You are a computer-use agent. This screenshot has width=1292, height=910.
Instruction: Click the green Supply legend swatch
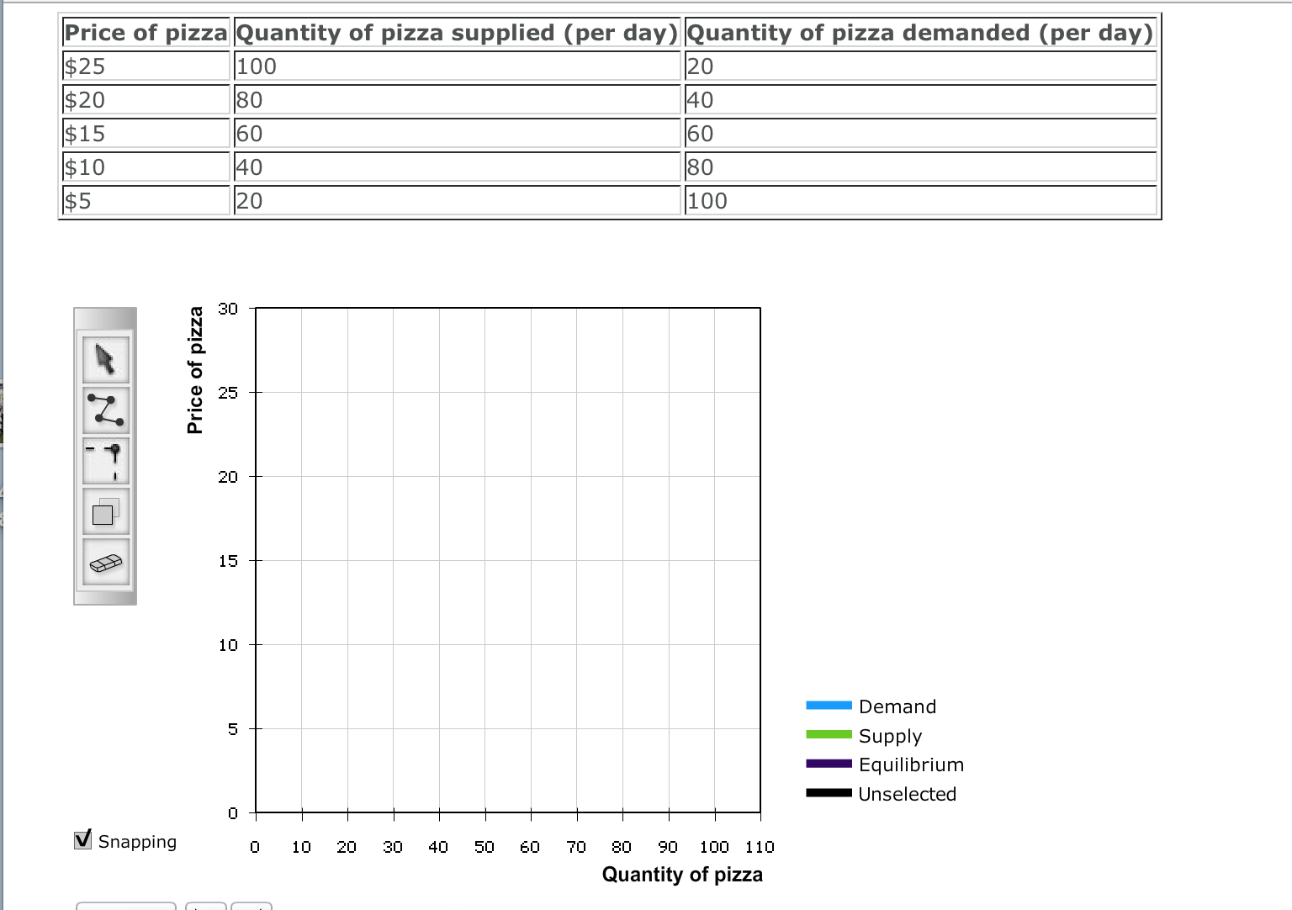829,735
